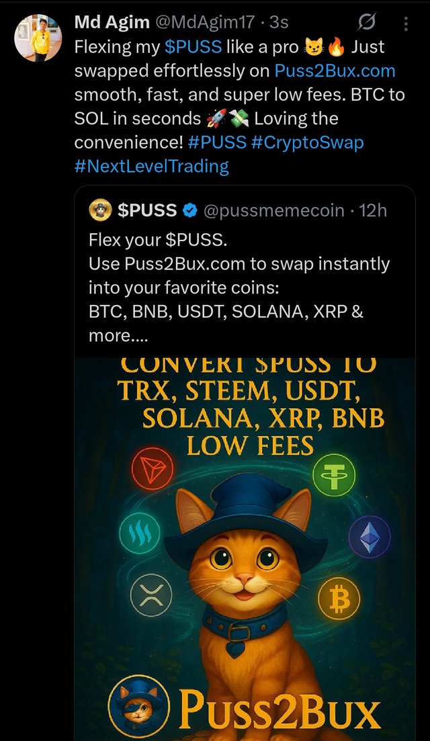The image size is (430, 741).
Task: Open the $PUSS account avatar
Action: (x=100, y=210)
